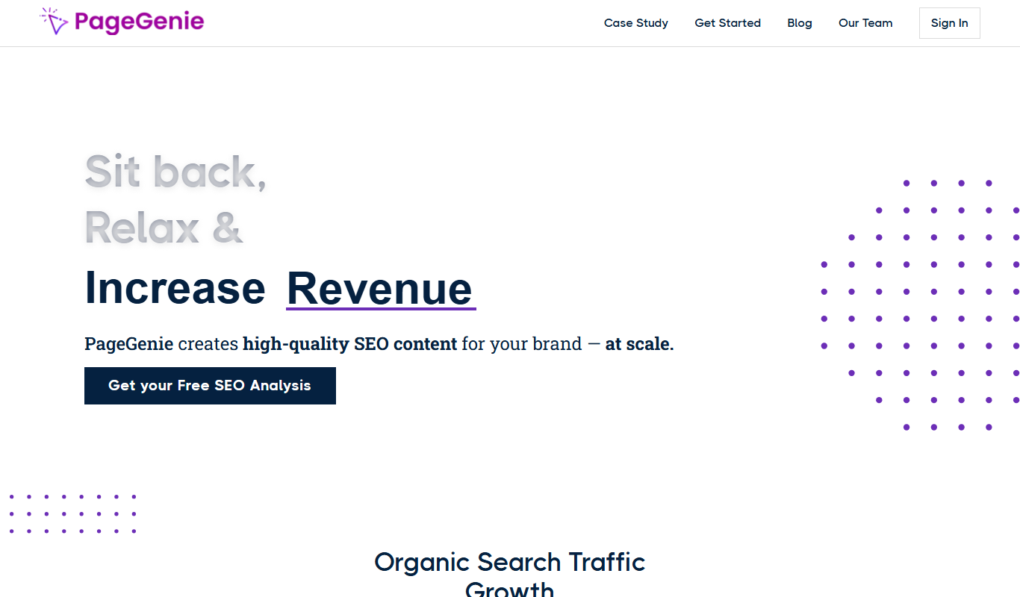Visit the Our Team page

(865, 23)
